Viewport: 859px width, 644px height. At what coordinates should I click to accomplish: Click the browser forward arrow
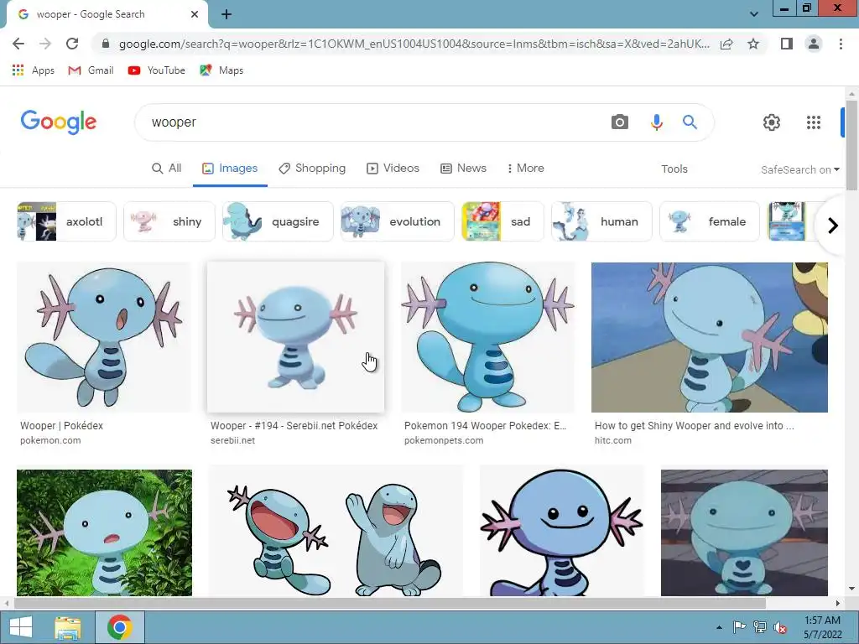coord(45,44)
